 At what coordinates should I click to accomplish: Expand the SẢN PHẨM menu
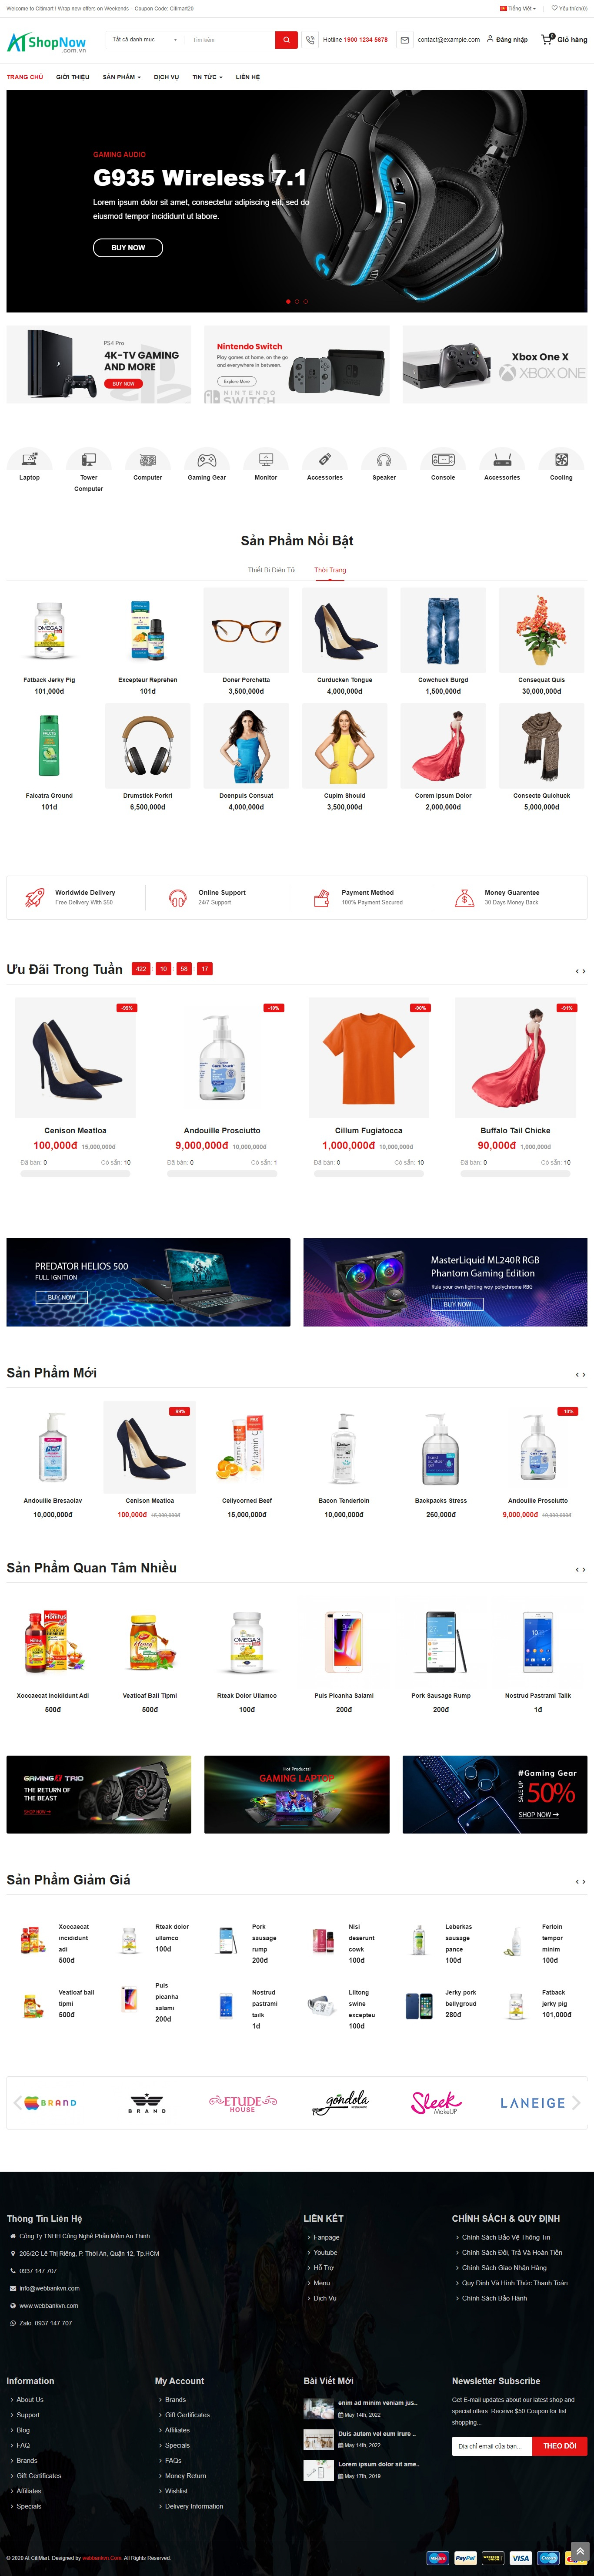point(121,77)
